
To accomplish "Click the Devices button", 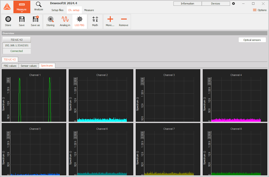I will [216, 3].
